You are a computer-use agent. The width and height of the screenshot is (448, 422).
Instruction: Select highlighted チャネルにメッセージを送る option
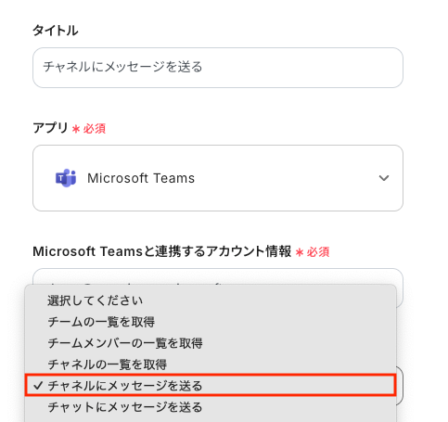211,385
